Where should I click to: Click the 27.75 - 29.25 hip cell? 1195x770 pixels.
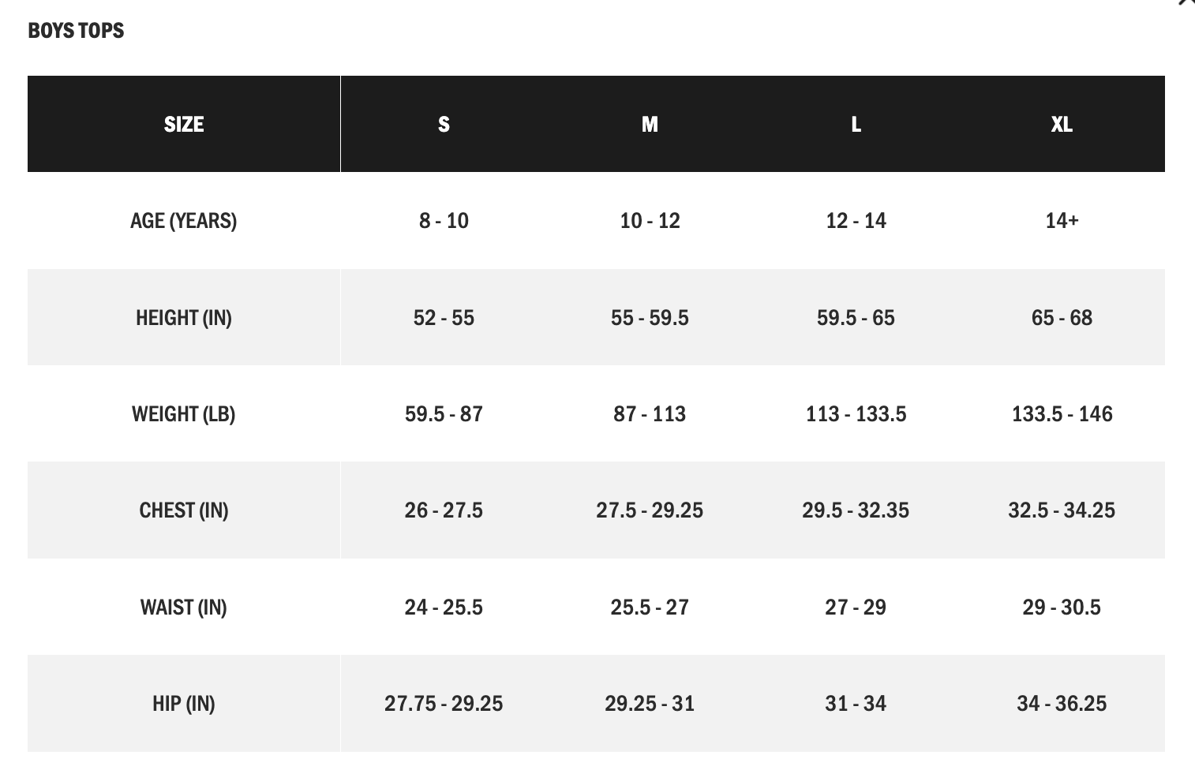[444, 703]
